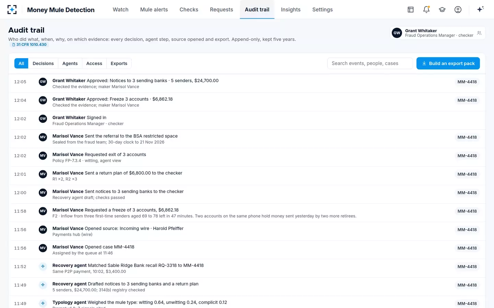494x308 pixels.
Task: Click the switch user icon beside Grant Whitaker
Action: coord(479,33)
